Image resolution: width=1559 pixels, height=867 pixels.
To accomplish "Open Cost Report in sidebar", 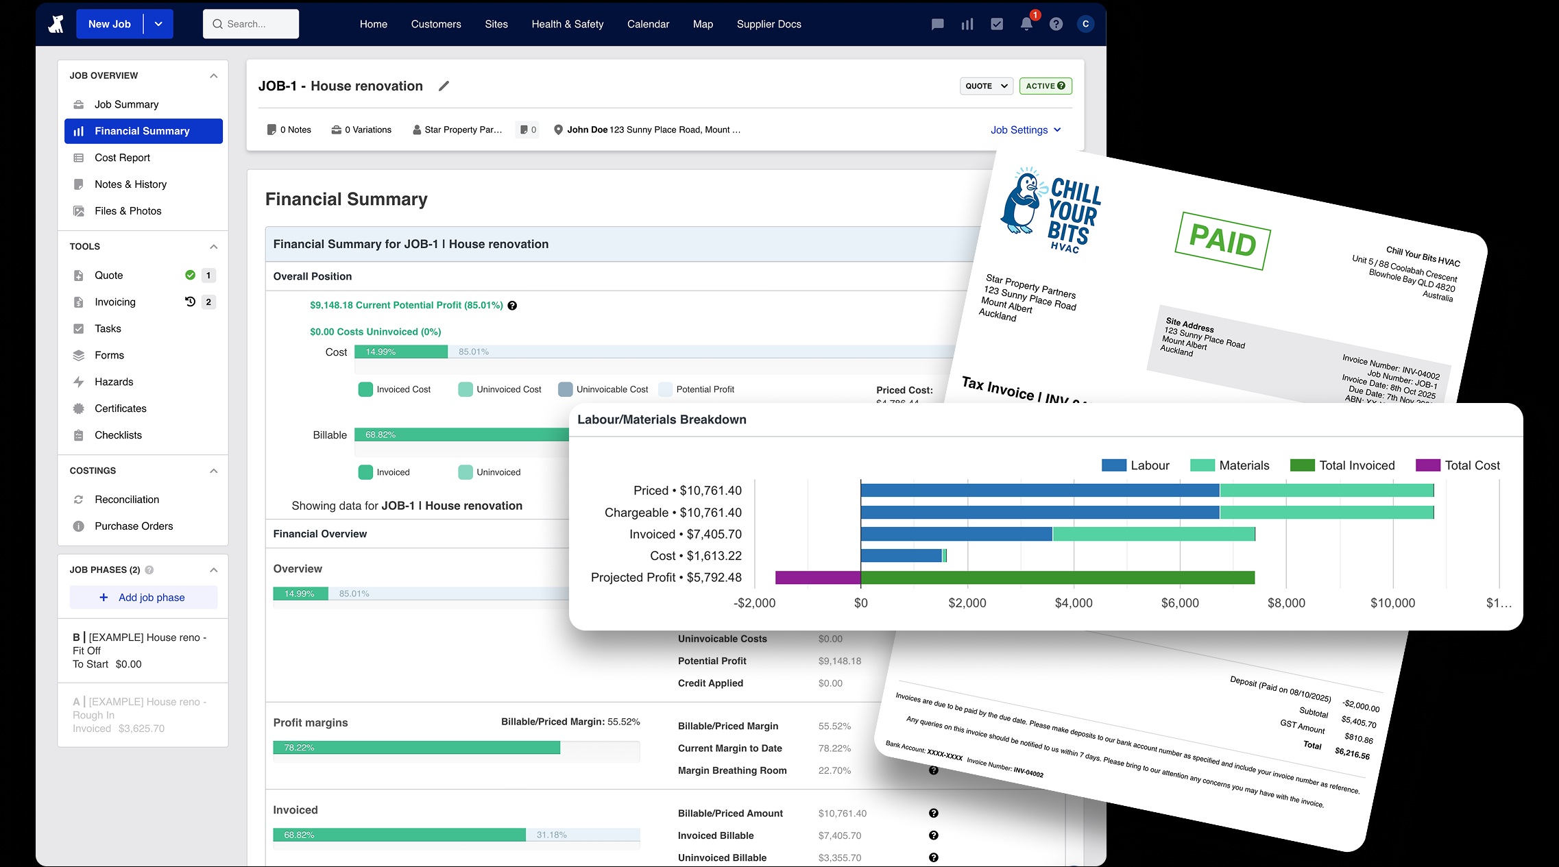I will 143,158.
